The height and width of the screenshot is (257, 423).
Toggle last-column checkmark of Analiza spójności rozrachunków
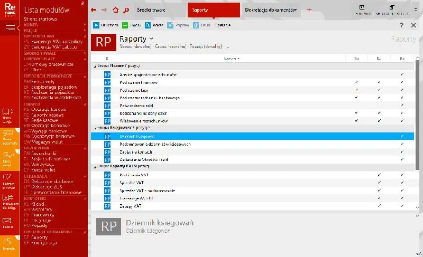pyautogui.click(x=402, y=74)
